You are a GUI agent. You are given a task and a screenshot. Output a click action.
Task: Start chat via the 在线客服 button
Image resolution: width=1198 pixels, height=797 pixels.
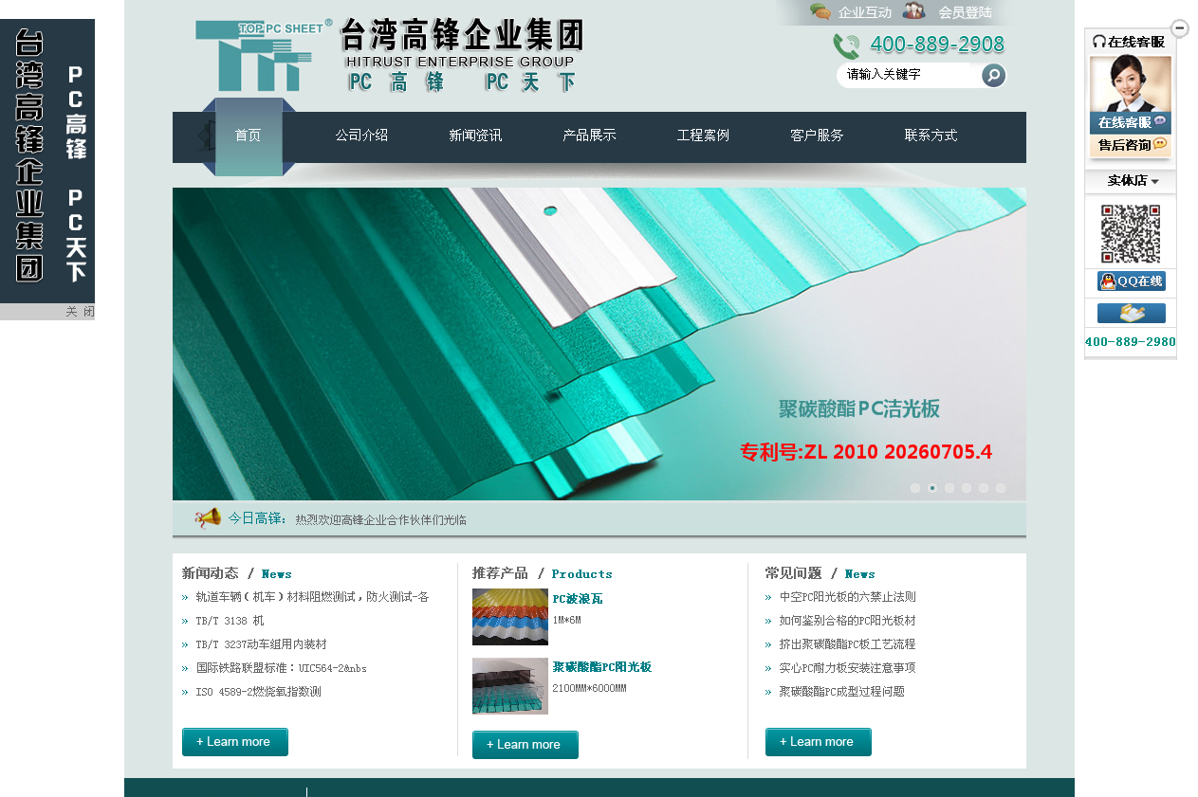pyautogui.click(x=1131, y=122)
